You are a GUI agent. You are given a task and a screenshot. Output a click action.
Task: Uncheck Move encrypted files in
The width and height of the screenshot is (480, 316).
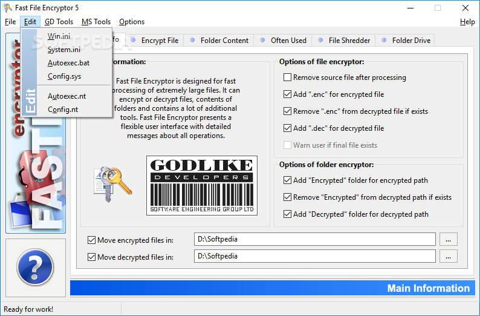click(x=131, y=240)
